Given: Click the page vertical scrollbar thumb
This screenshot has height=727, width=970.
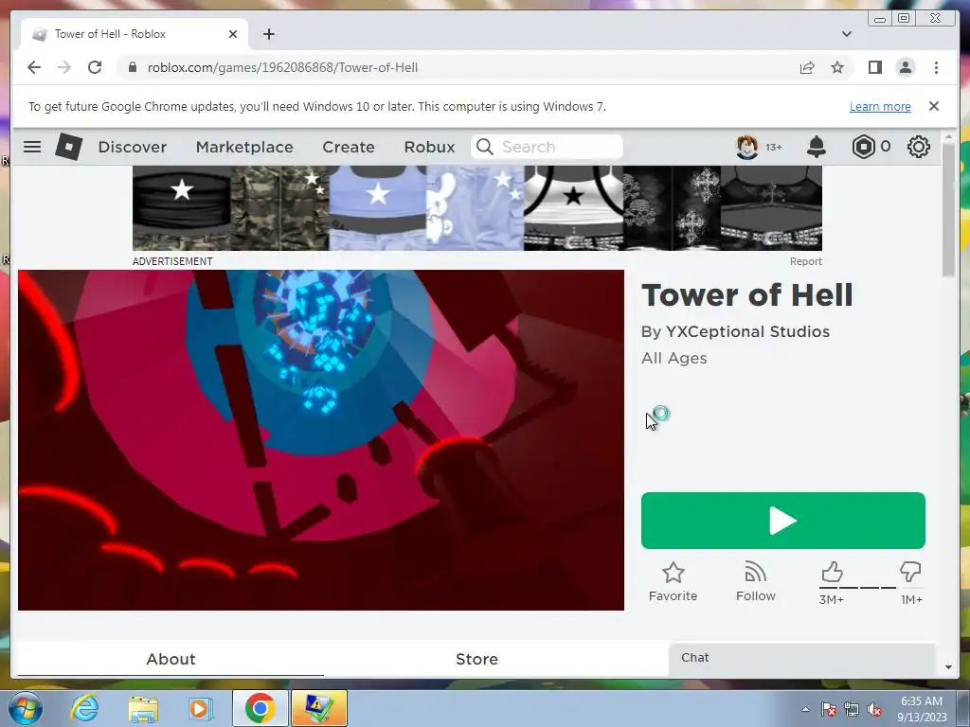Looking at the screenshot, I should click(x=948, y=210).
